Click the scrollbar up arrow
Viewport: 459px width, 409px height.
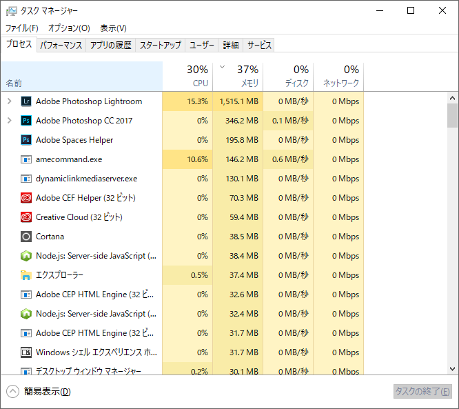[x=452, y=98]
